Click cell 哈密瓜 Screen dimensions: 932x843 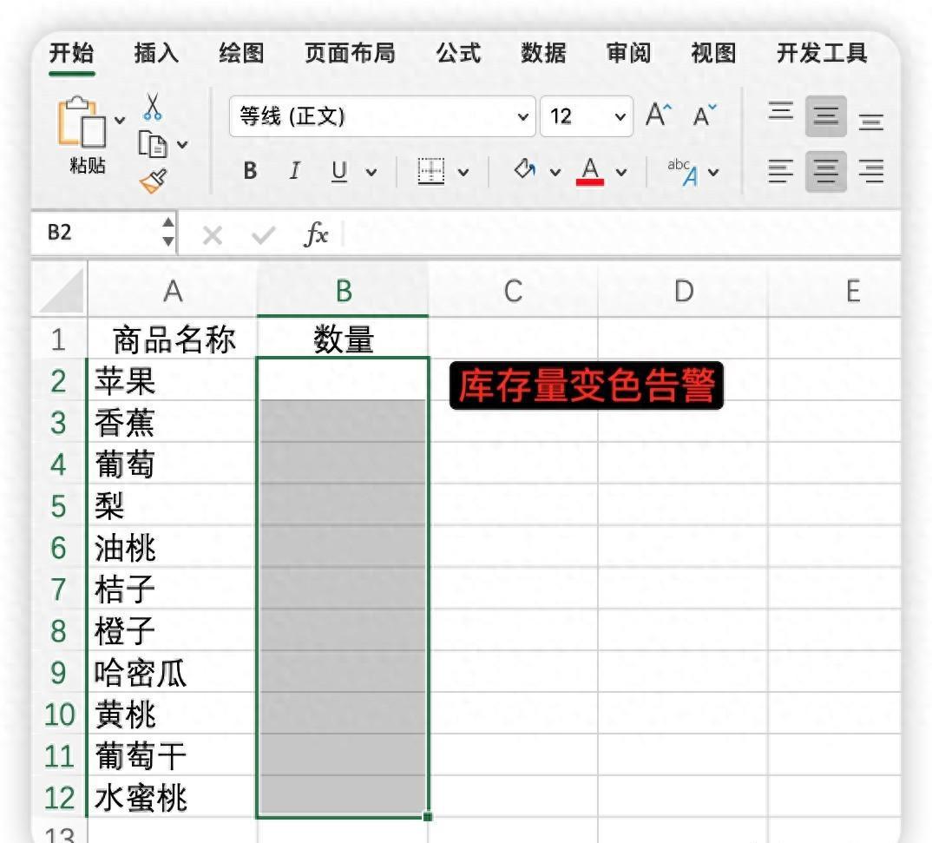tap(173, 672)
